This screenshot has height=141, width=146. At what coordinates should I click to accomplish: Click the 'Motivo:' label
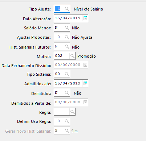(x=44, y=57)
